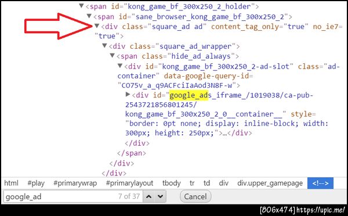Select the square_ad_wrapper class text
348x216 pixels.
click(195, 46)
